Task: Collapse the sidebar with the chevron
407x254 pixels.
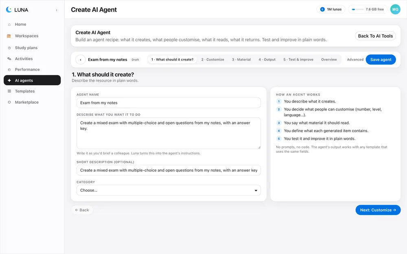Action: click(x=57, y=10)
